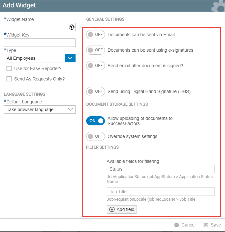Click the Status filter field
225x232 pixels.
click(160, 169)
